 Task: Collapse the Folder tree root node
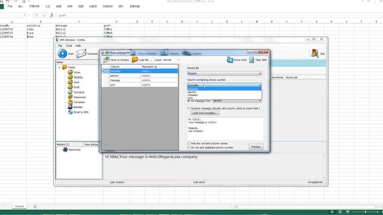pos(59,67)
